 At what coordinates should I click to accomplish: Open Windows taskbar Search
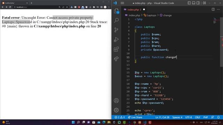point(78,122)
